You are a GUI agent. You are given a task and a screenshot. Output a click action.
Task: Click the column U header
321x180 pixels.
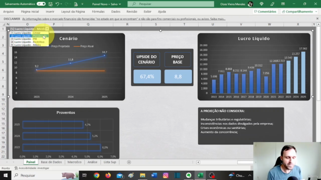(x=213, y=24)
